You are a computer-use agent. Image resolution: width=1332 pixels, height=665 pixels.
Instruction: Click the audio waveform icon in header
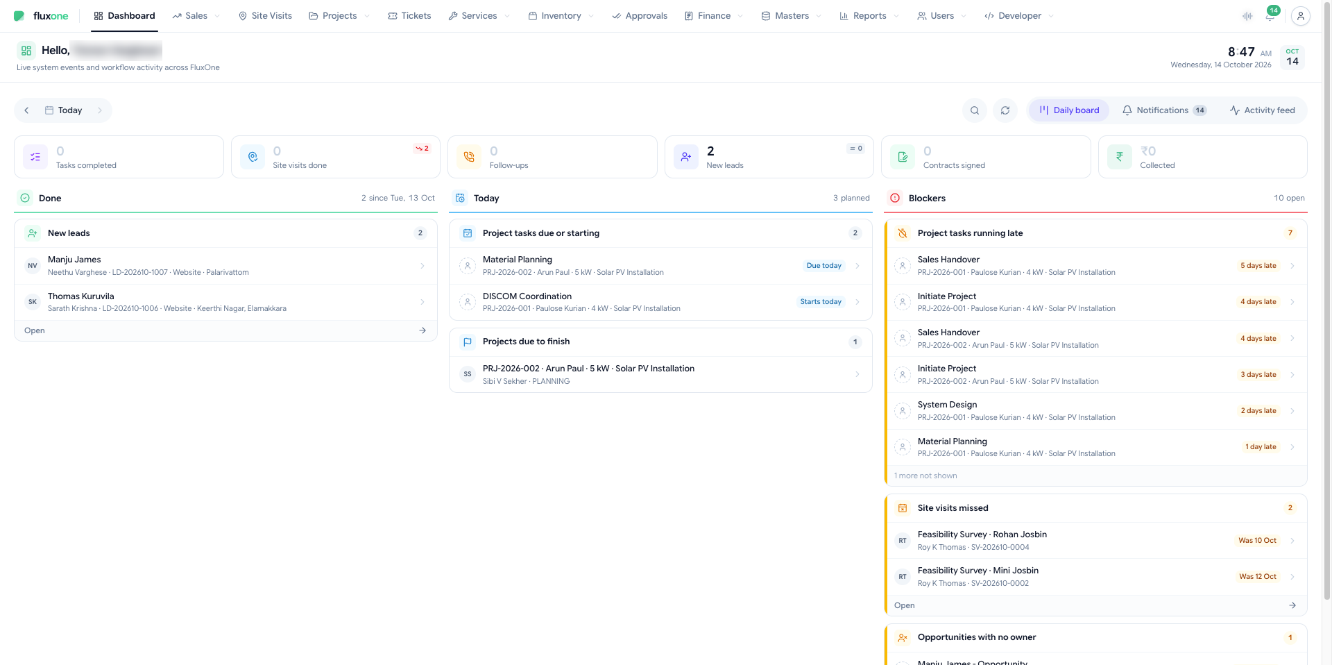[x=1247, y=16]
